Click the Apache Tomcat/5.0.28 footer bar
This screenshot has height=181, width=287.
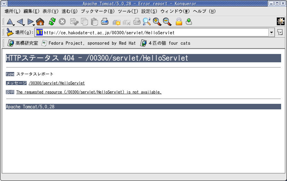point(143,107)
